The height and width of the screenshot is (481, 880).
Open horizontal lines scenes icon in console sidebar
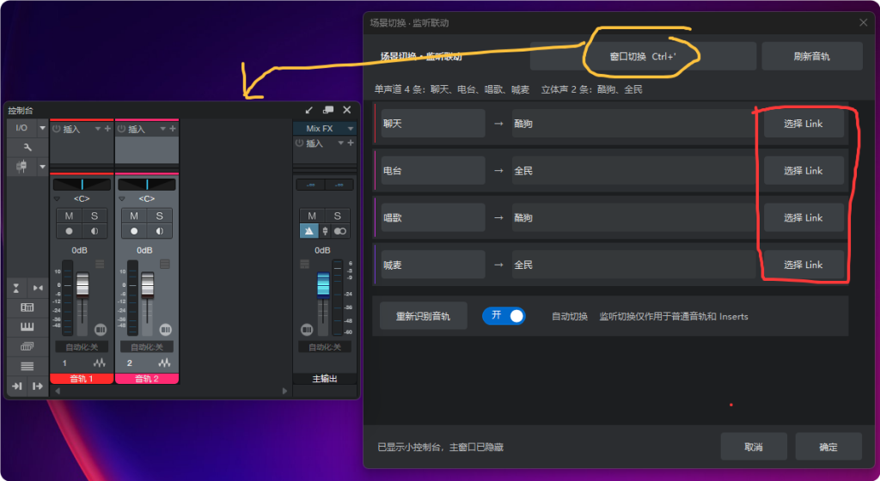pos(27,367)
